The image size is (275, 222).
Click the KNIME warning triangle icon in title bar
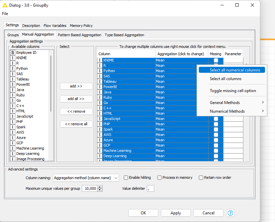coord(5,5)
